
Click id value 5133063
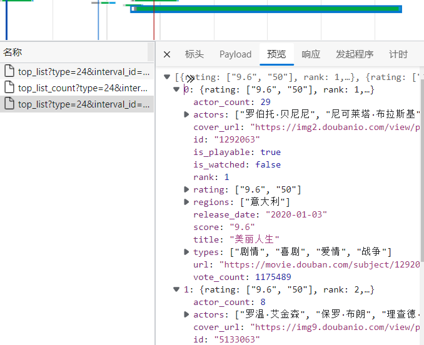coord(237,339)
